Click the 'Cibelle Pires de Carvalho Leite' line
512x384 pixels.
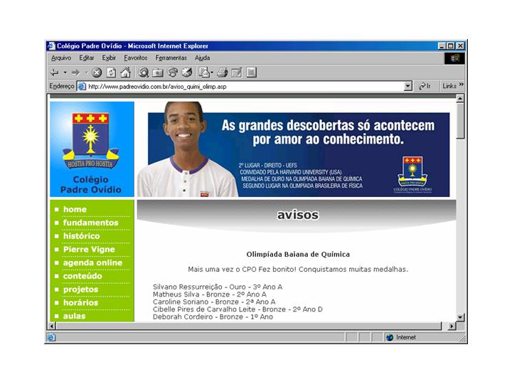pyautogui.click(x=238, y=309)
